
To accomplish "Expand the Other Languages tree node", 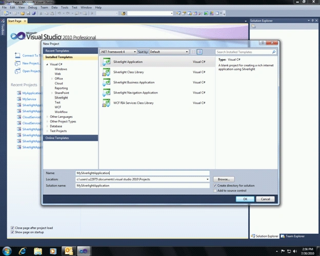I will click(47, 117).
